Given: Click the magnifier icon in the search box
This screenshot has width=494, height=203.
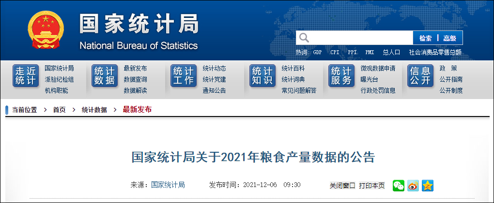Looking at the screenshot, I should (304, 38).
